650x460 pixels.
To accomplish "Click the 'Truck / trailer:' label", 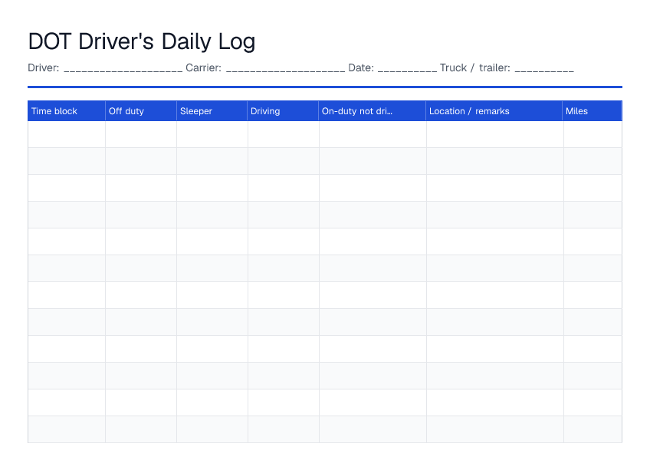I will pos(475,68).
